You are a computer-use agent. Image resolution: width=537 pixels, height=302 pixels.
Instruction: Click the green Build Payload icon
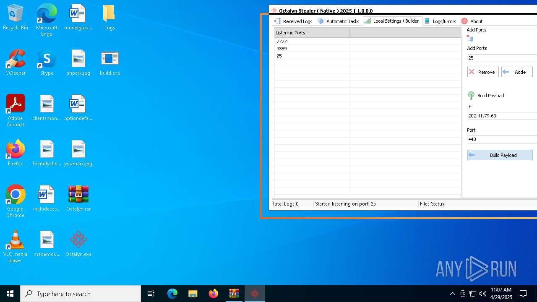point(471,96)
